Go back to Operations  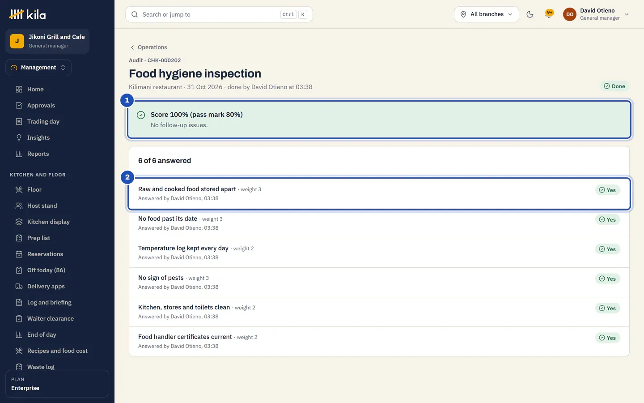click(x=148, y=47)
